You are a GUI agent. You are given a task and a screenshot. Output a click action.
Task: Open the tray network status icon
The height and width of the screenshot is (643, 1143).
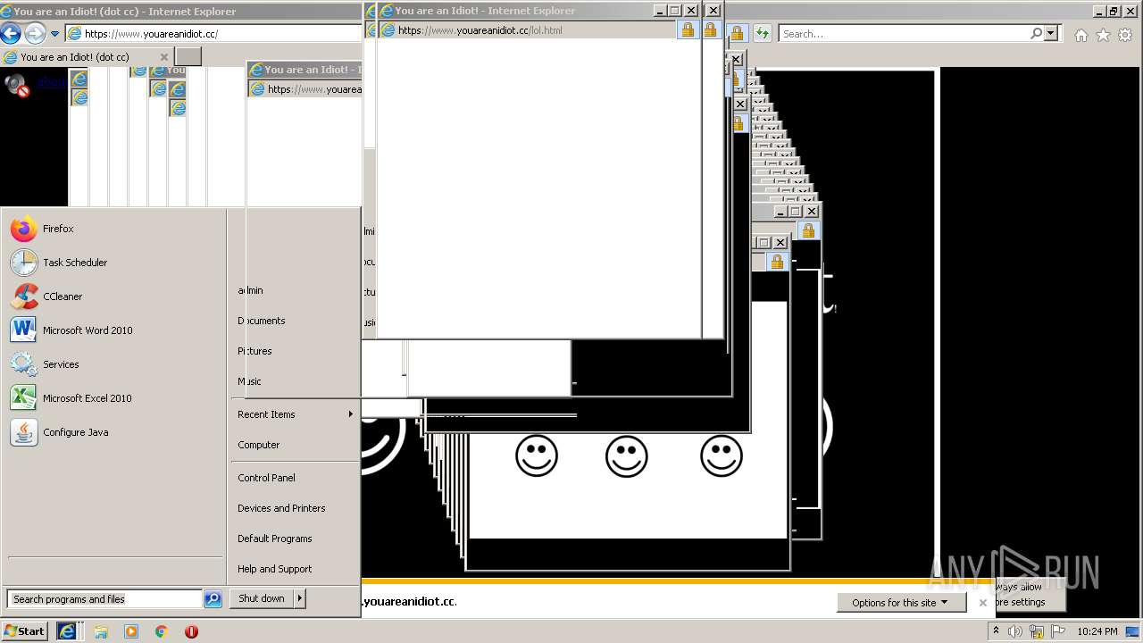pos(1036,631)
